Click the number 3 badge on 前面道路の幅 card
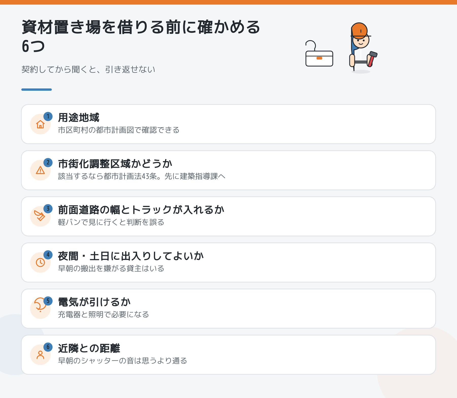Screen dimensions: 457x398 click(48, 209)
